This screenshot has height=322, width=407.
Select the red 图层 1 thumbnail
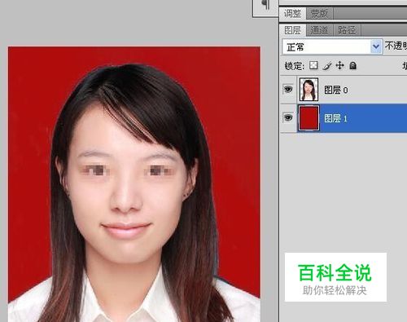(x=309, y=118)
